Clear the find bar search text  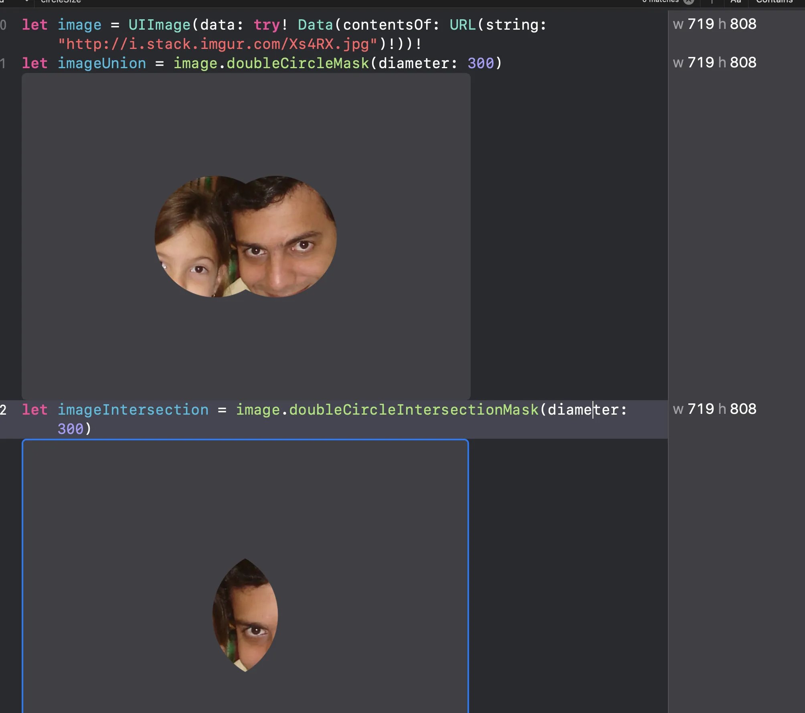tap(688, 1)
